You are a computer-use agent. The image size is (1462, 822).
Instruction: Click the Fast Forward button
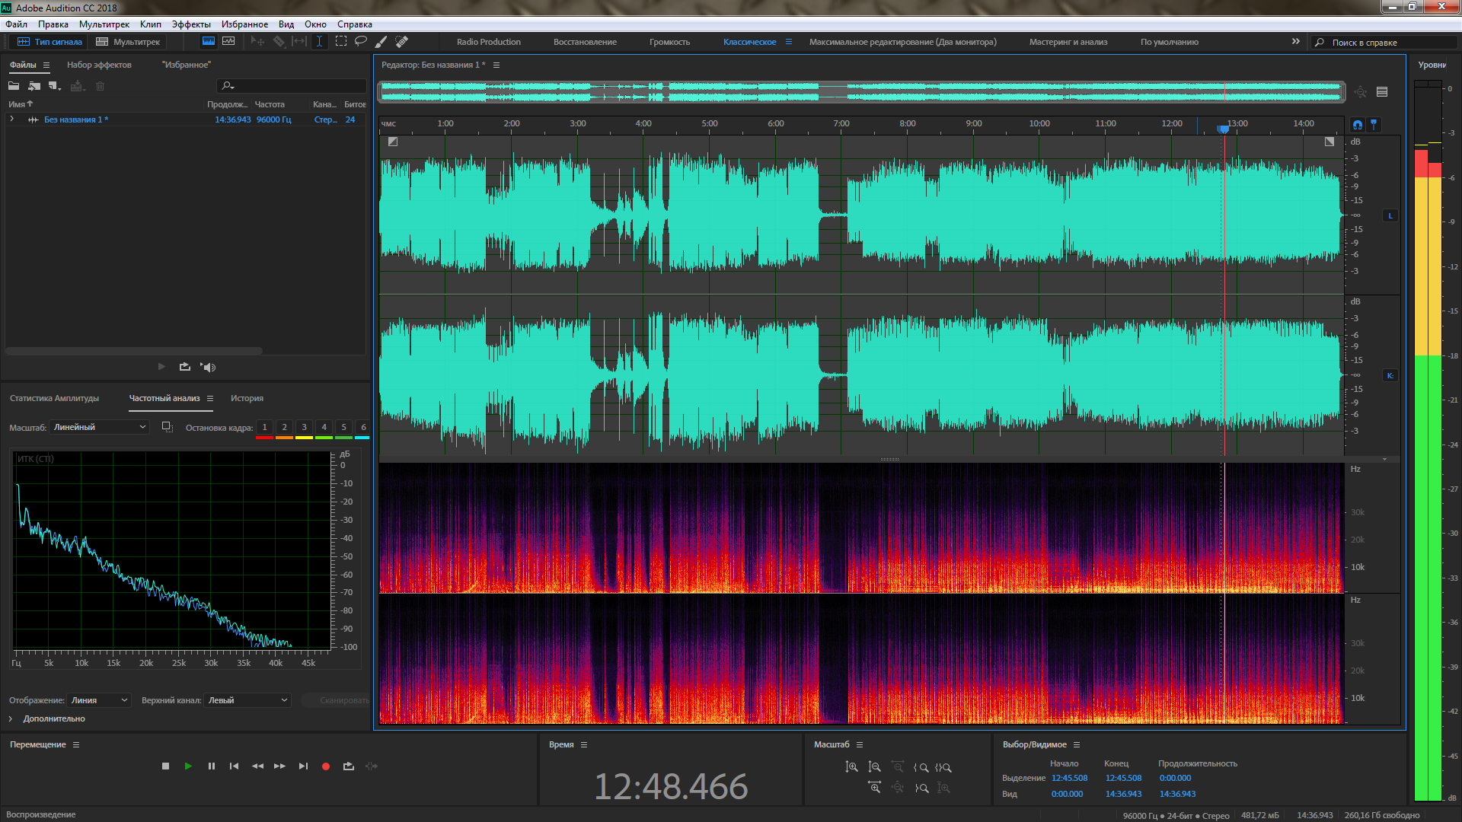[279, 766]
